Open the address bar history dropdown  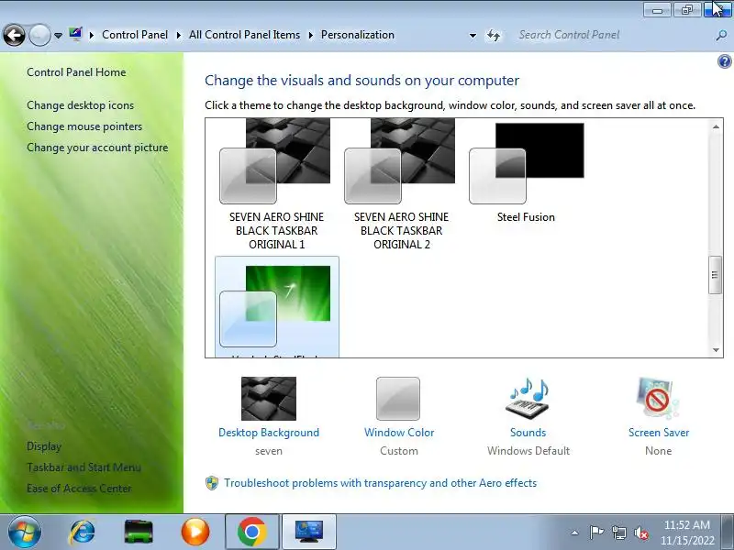click(x=473, y=36)
